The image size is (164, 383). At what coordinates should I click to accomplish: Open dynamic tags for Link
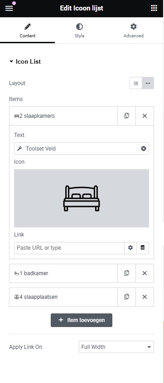tap(143, 248)
